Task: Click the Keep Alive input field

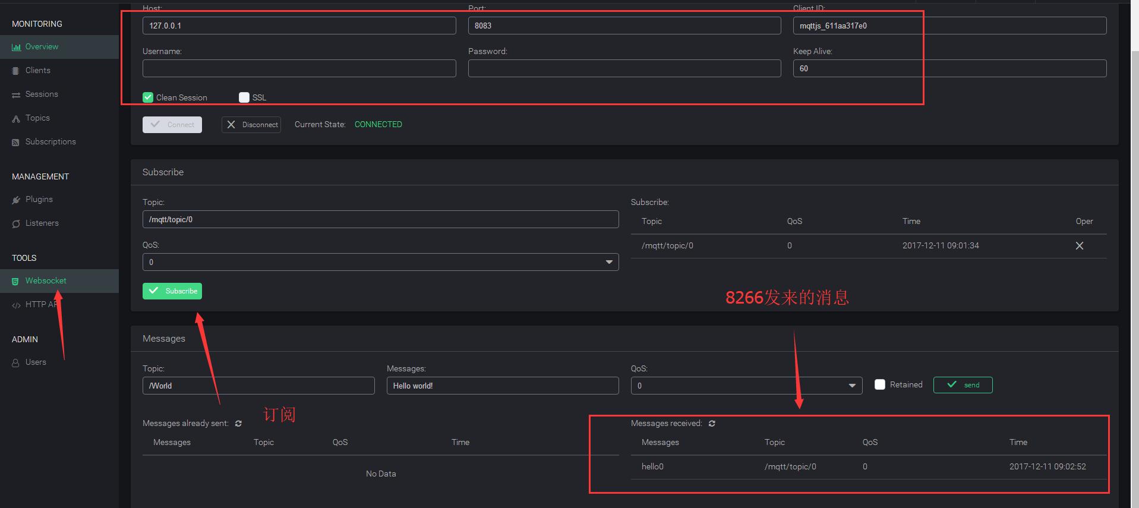Action: pyautogui.click(x=949, y=68)
